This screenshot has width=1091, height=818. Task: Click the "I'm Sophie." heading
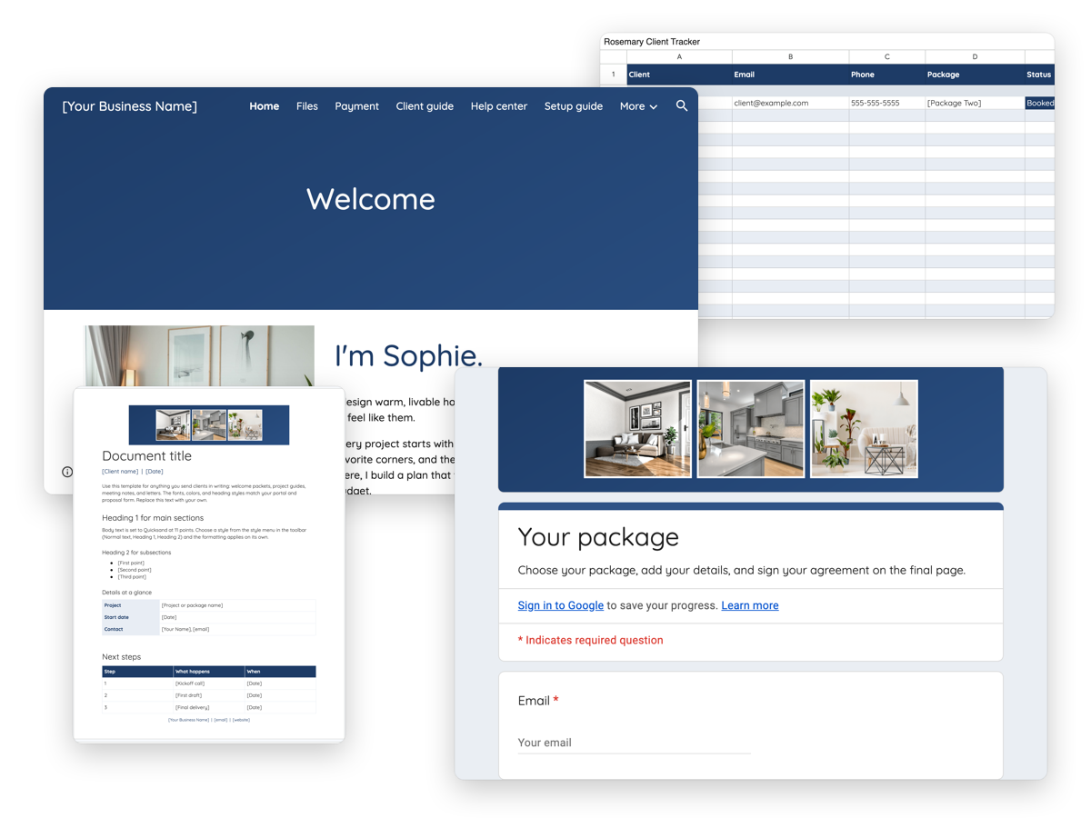click(408, 355)
